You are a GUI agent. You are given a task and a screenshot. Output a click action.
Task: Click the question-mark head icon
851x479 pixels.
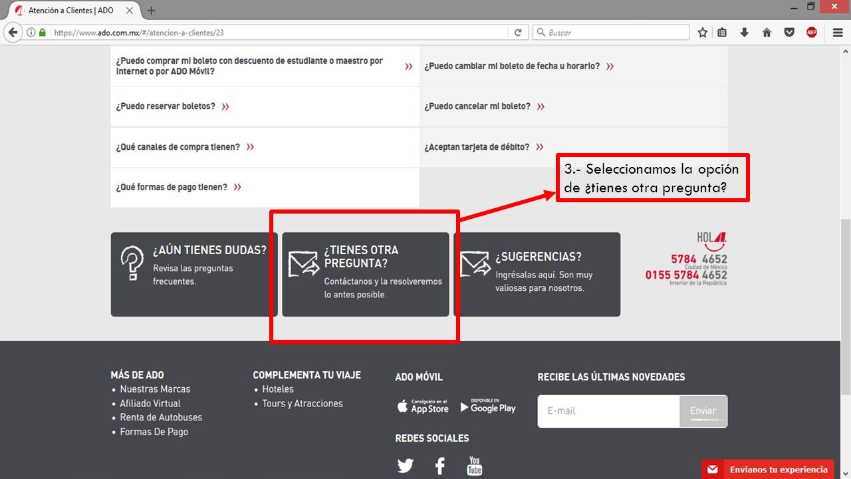pyautogui.click(x=132, y=263)
